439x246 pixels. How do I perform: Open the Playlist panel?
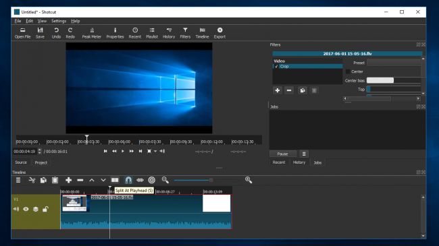tap(152, 33)
